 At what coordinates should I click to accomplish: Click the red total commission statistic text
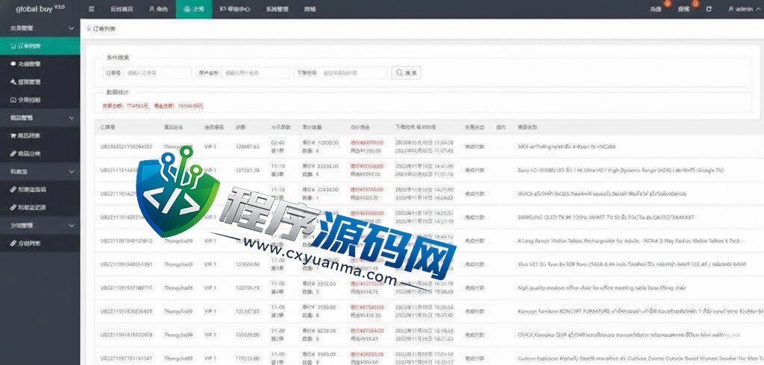pyautogui.click(x=178, y=106)
